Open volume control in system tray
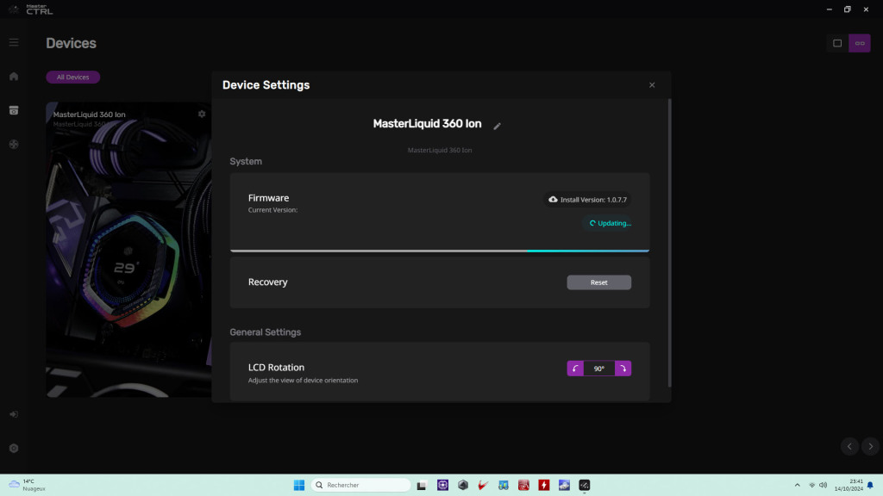This screenshot has height=496, width=883. tap(823, 485)
